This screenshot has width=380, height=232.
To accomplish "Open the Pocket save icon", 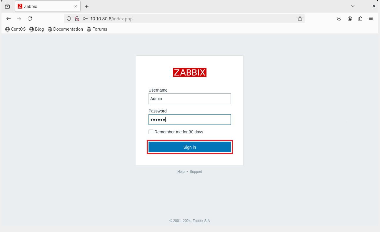I will (339, 19).
